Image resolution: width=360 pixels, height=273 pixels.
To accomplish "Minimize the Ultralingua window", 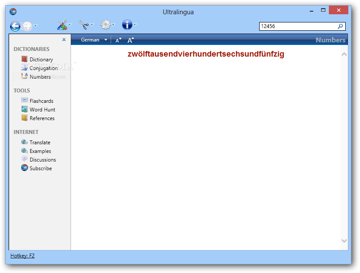I will 312,10.
